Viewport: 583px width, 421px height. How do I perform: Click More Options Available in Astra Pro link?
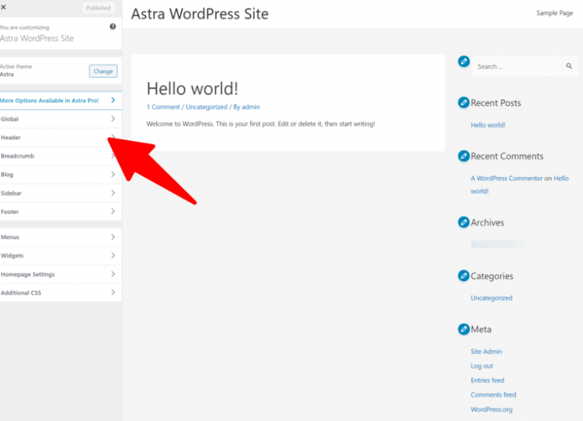(49, 100)
